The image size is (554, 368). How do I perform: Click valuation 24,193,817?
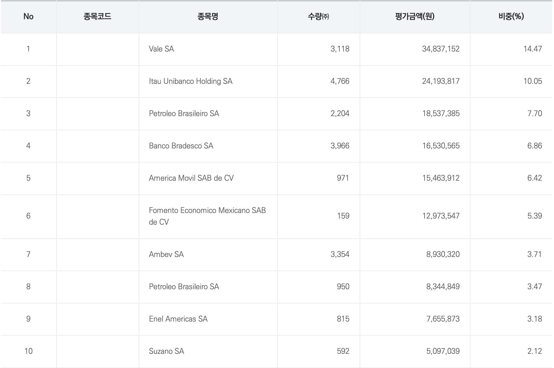pos(441,81)
